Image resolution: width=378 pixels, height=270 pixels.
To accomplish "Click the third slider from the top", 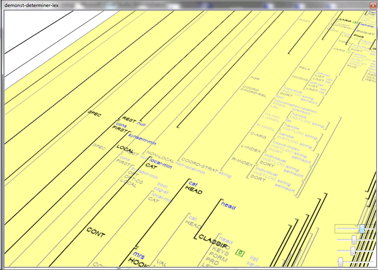I will coord(354,250).
